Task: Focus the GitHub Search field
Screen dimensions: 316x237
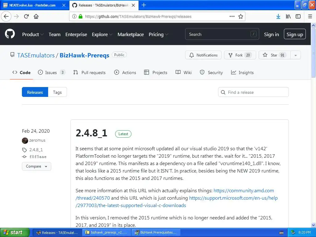Action: pos(222,34)
